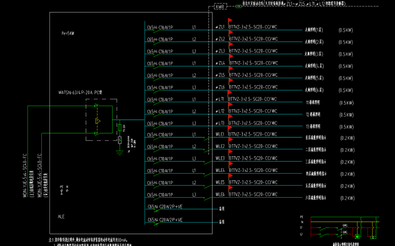
Task: Select the 走廊照明(1层) load label
Action: point(314,30)
